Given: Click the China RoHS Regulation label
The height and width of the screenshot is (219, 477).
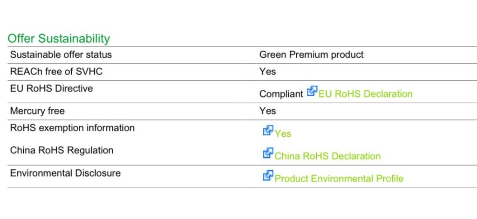Looking at the screenshot, I should (x=61, y=151).
